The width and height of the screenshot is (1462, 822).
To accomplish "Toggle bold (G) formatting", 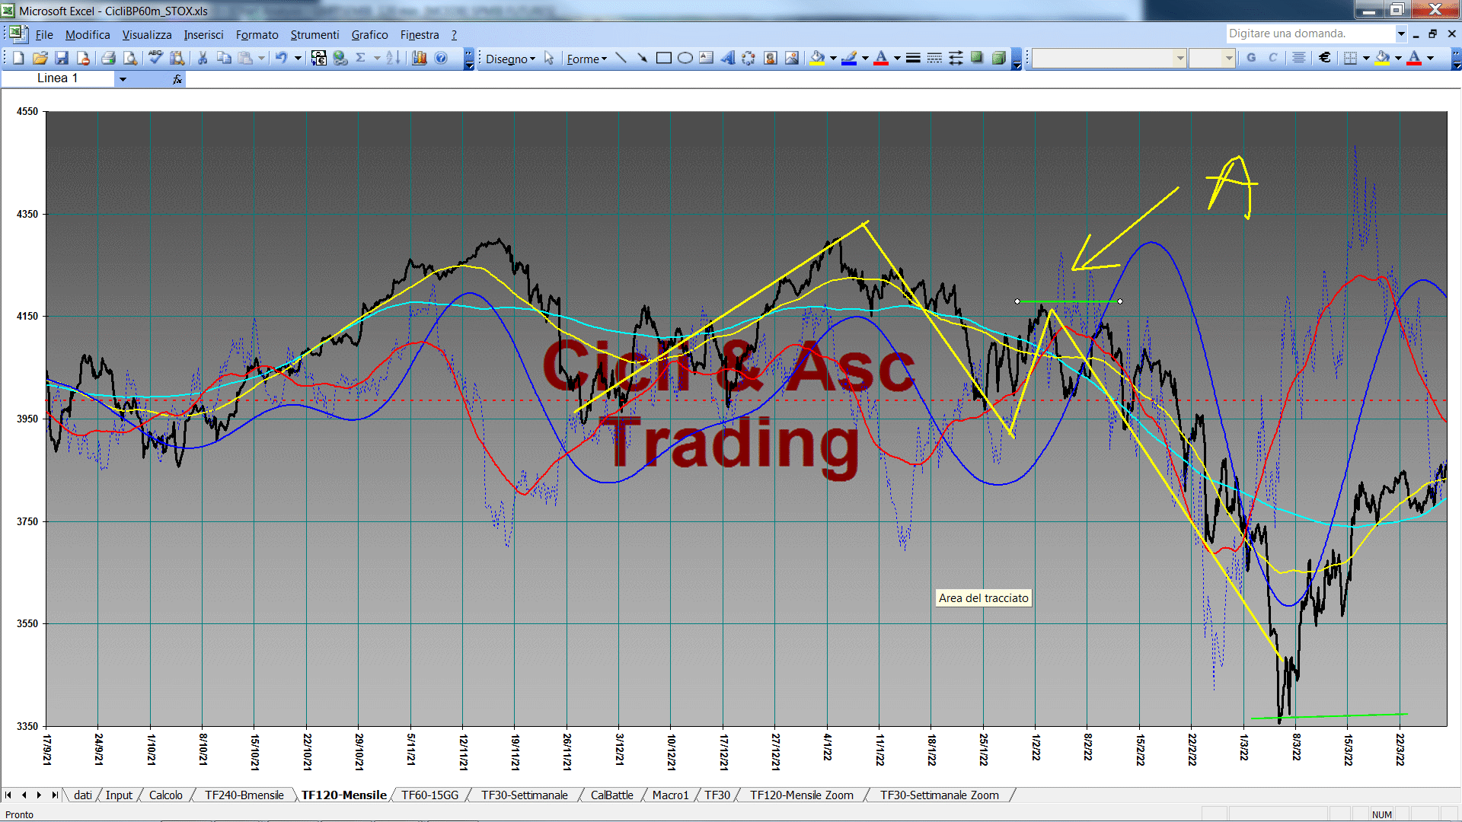I will [x=1251, y=58].
